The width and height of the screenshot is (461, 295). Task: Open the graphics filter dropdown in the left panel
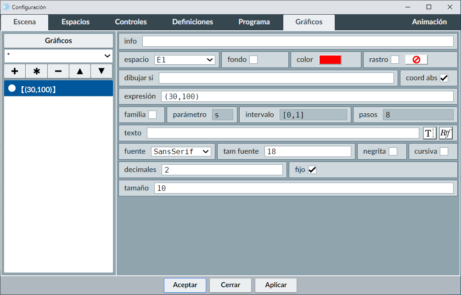pyautogui.click(x=58, y=56)
